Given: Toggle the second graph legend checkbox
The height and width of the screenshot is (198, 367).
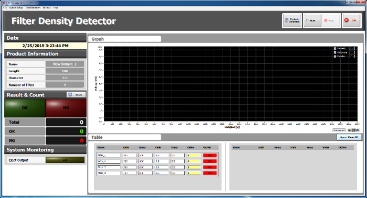Looking at the screenshot, I should [x=335, y=52].
